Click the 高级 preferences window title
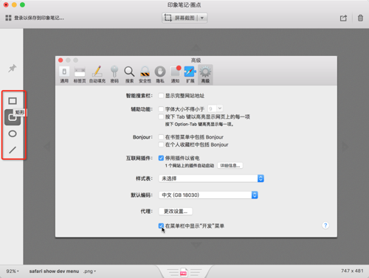Image resolution: width=369 pixels, height=278 pixels. [x=196, y=60]
